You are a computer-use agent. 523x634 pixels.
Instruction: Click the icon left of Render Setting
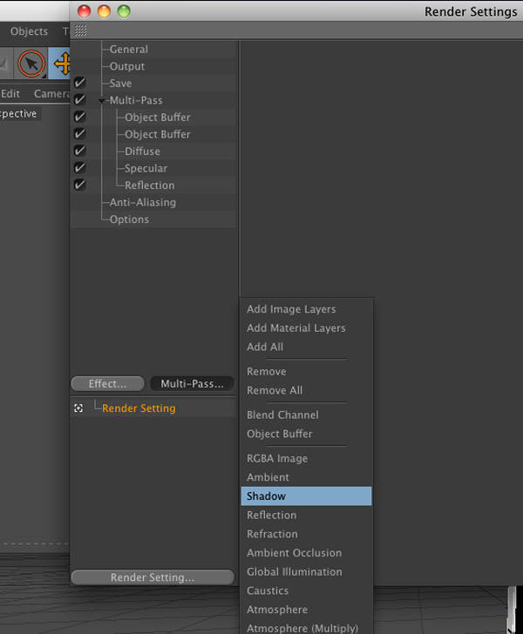(x=78, y=408)
